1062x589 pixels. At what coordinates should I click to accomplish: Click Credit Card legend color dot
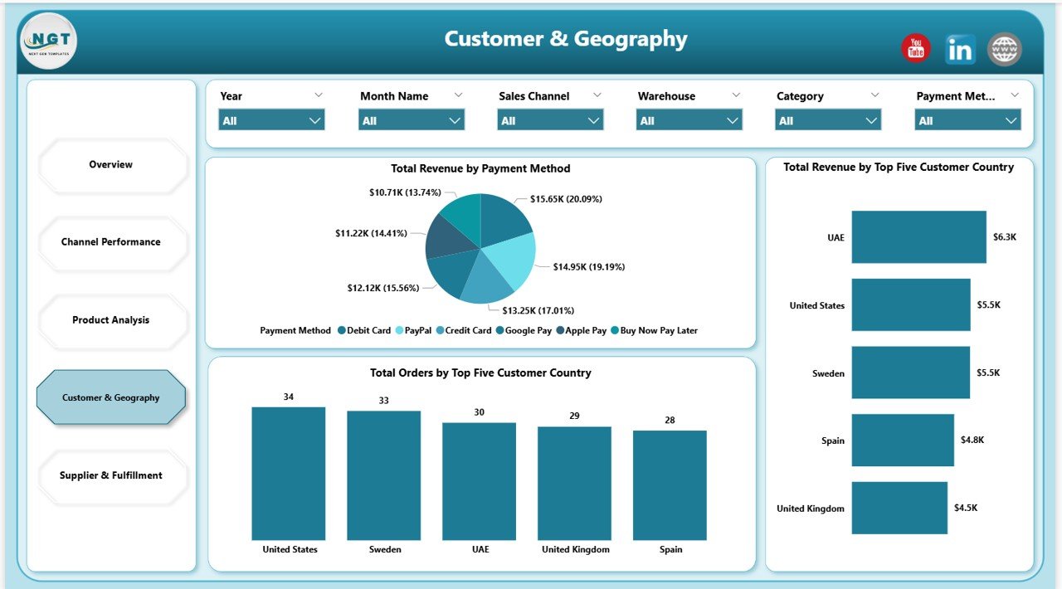pyautogui.click(x=440, y=331)
